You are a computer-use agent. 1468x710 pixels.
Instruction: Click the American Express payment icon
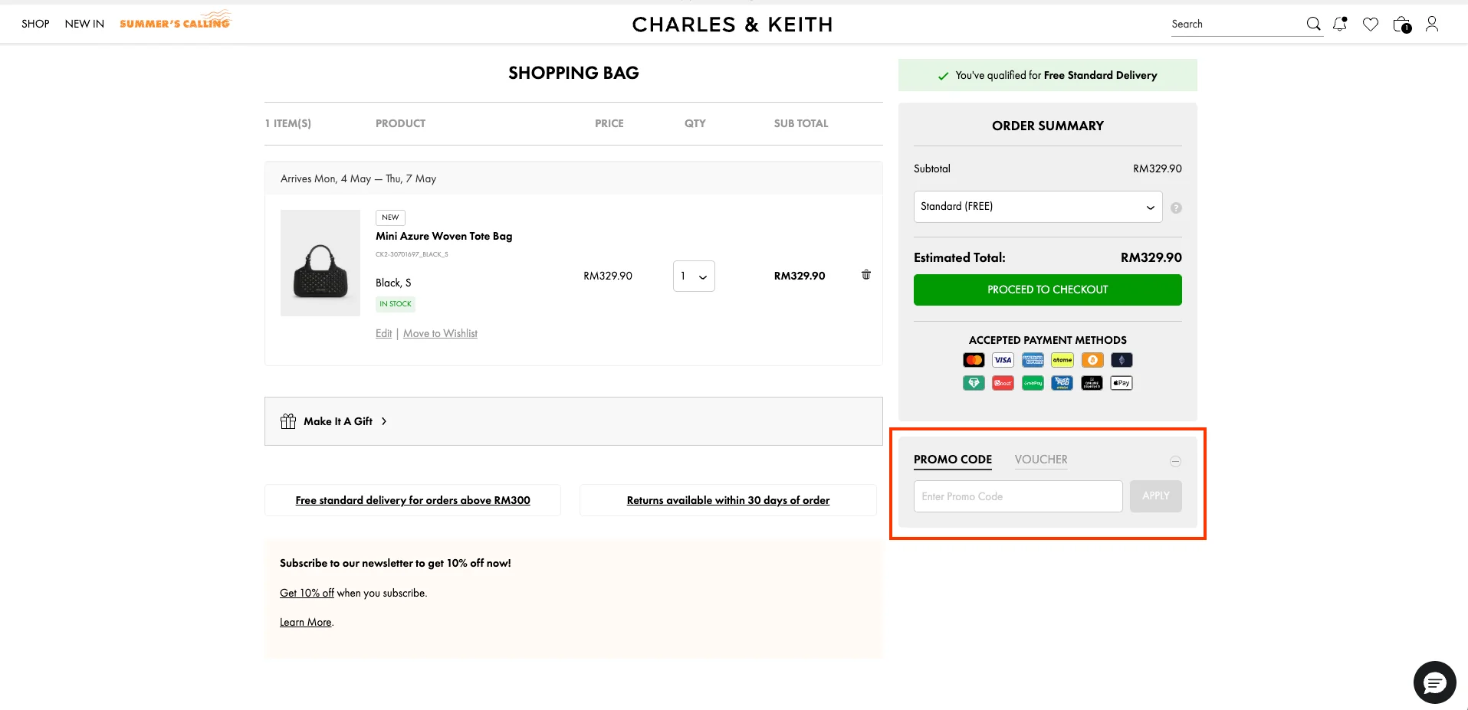[x=1033, y=360]
